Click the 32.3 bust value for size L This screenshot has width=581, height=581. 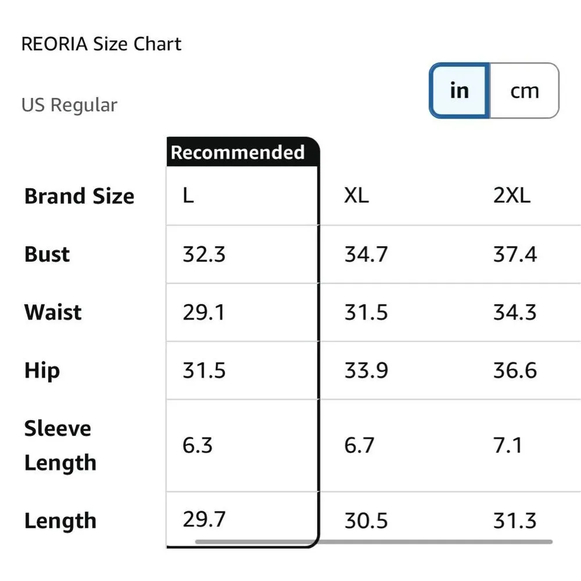(x=204, y=254)
